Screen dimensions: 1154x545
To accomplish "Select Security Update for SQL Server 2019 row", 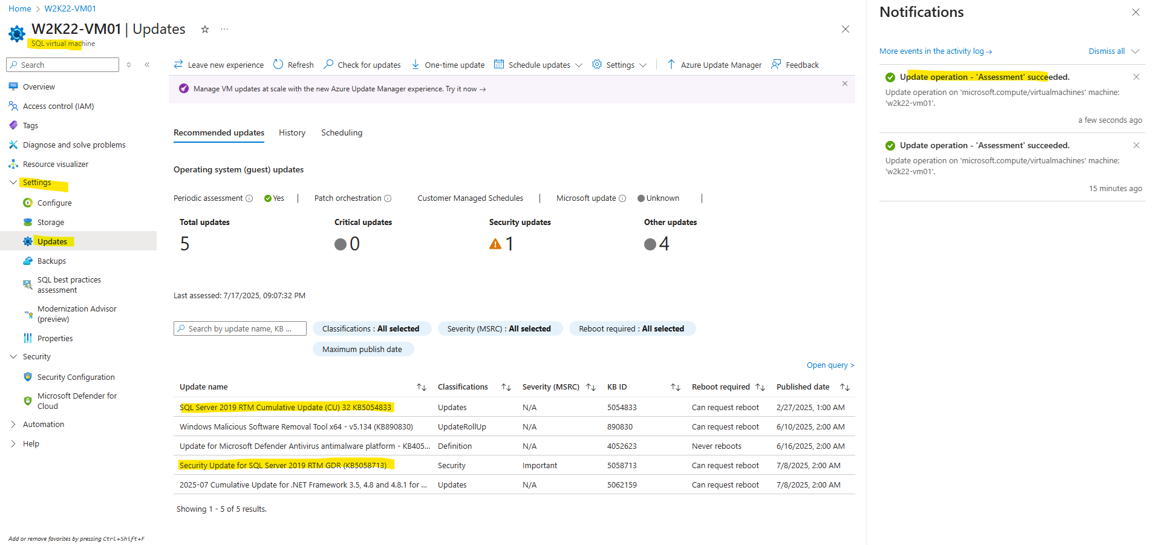I will tap(514, 465).
